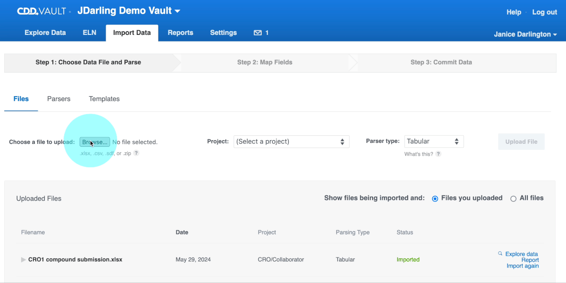Click the stepper arrows on Project selector

point(343,141)
